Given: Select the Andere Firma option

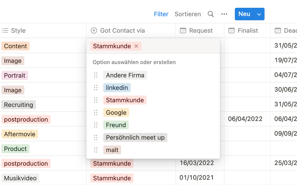Looking at the screenshot, I should pyautogui.click(x=125, y=75).
